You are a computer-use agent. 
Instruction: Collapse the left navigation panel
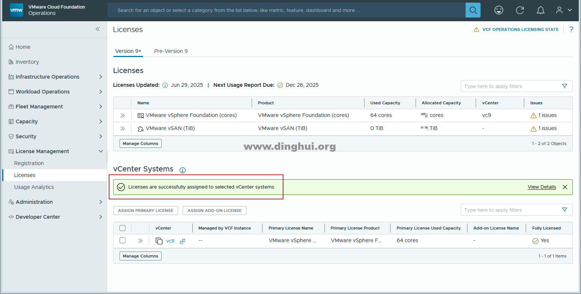97,29
